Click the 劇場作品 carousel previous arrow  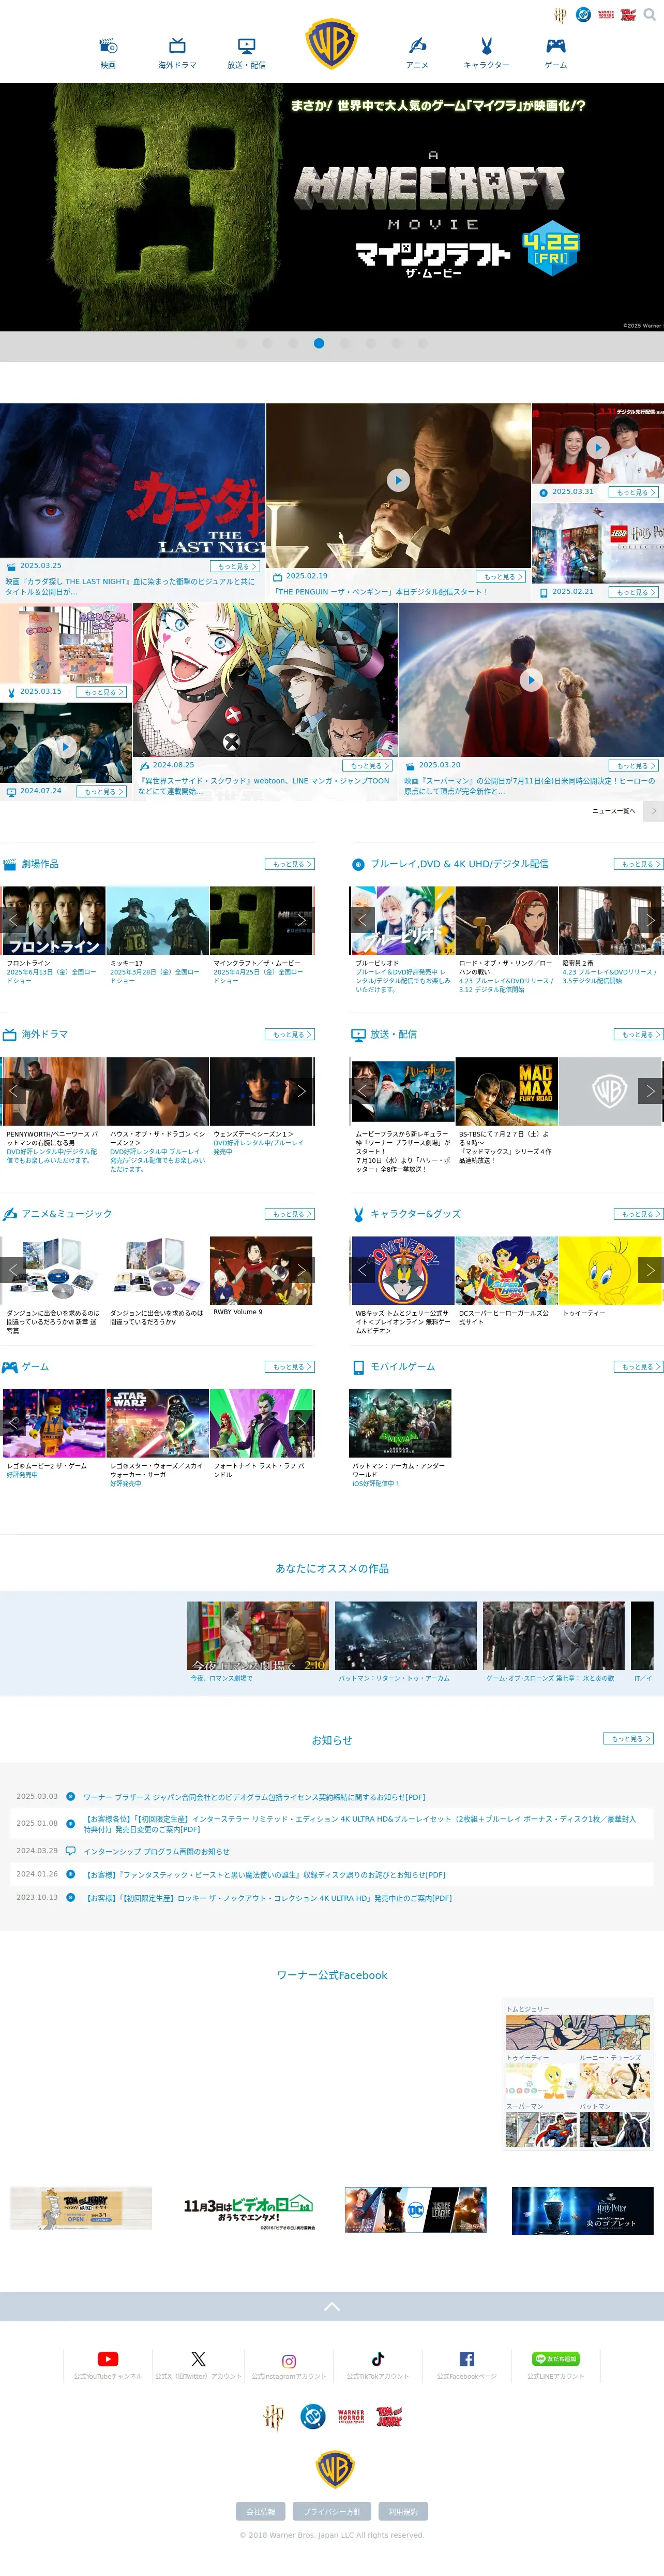(x=13, y=919)
